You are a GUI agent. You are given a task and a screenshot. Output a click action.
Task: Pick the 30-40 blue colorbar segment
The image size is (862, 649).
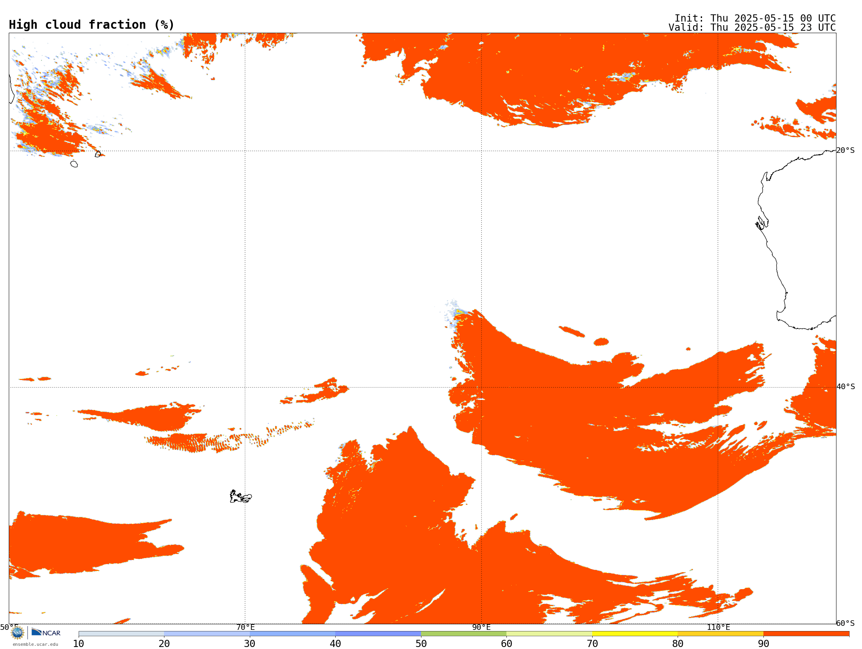[x=293, y=634]
